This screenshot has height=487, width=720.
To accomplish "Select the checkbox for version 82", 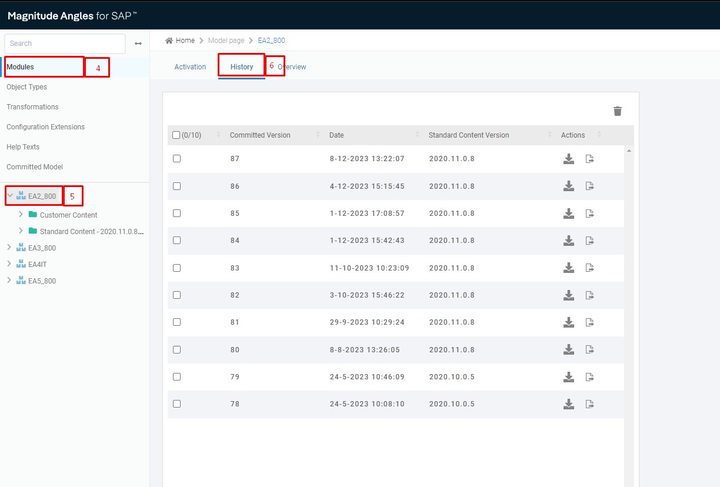I will (176, 295).
